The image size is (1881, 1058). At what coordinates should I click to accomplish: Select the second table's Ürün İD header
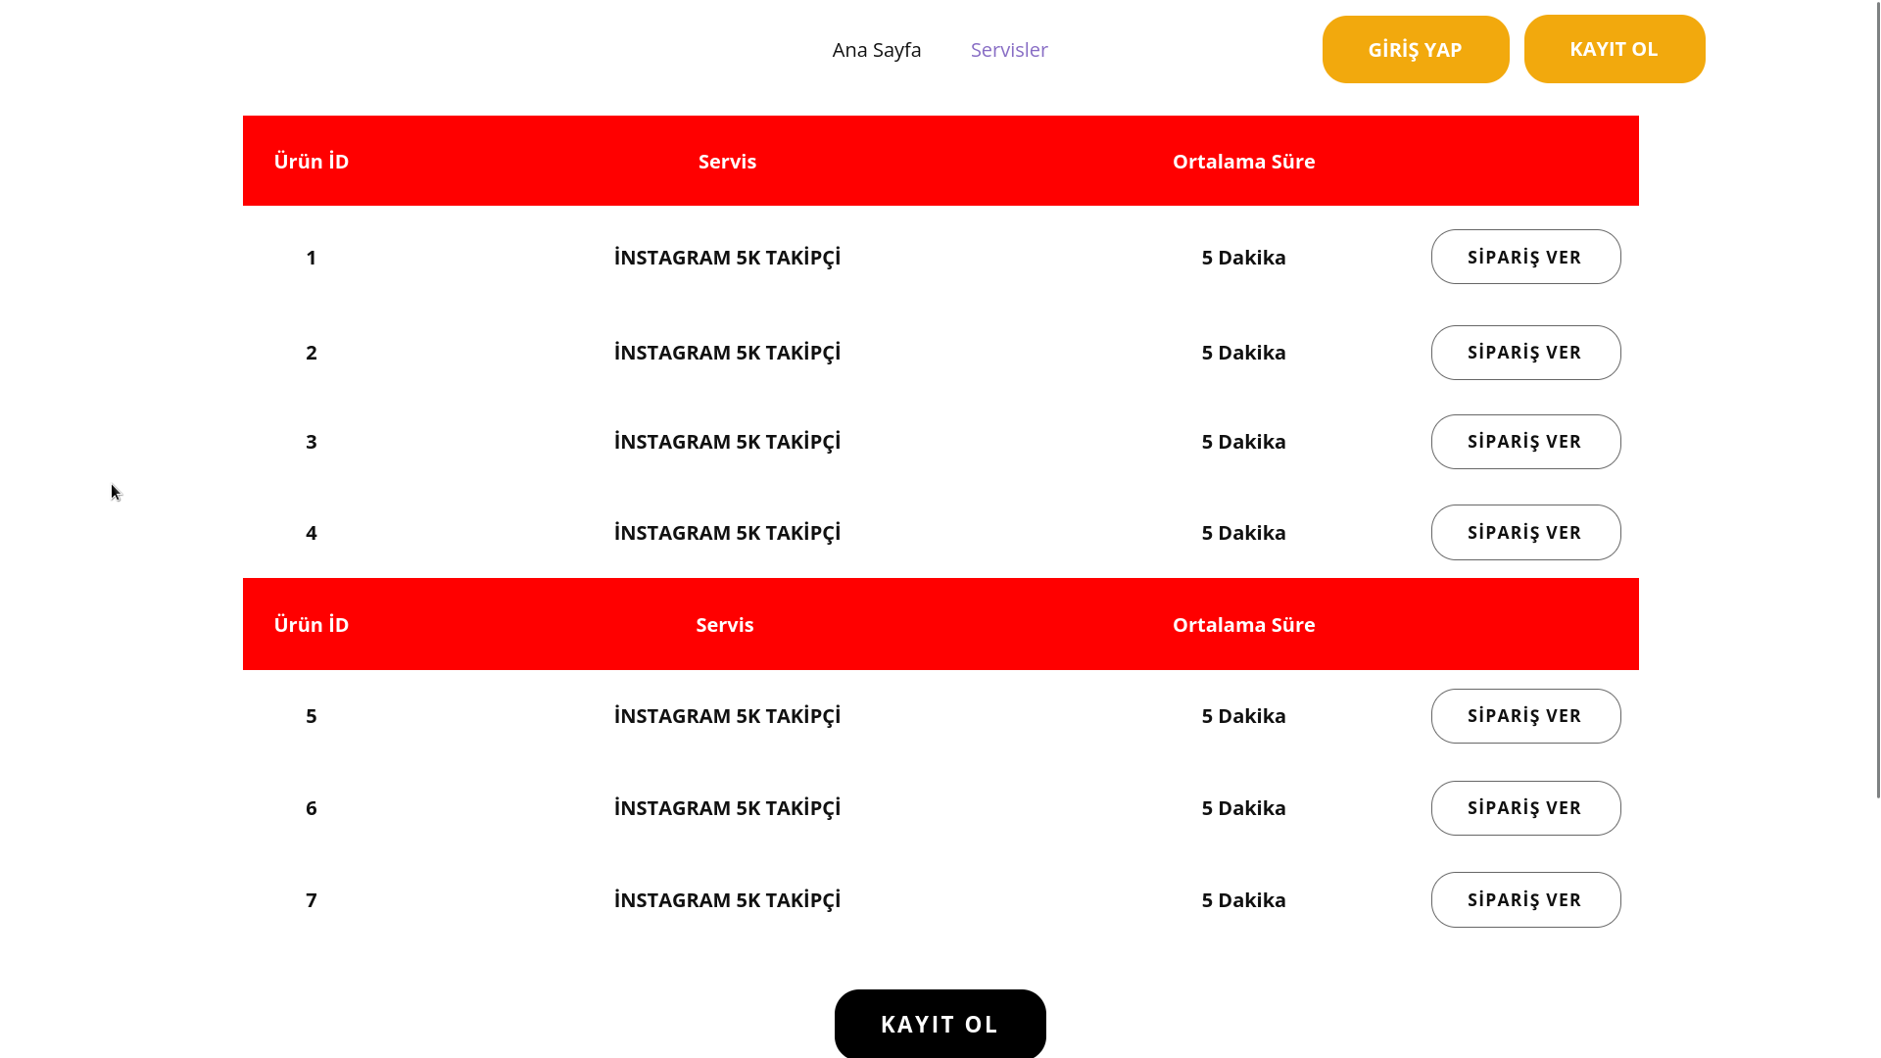(x=312, y=625)
